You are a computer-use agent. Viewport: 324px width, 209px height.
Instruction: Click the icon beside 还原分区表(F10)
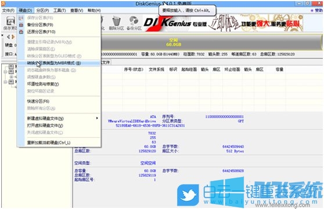pos(21,32)
